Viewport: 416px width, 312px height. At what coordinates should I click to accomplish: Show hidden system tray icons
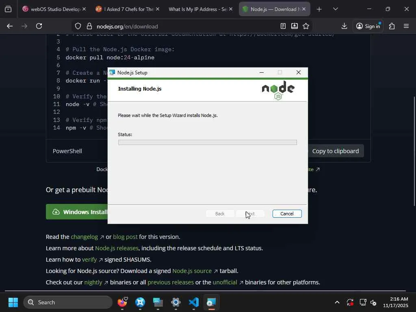(337, 302)
